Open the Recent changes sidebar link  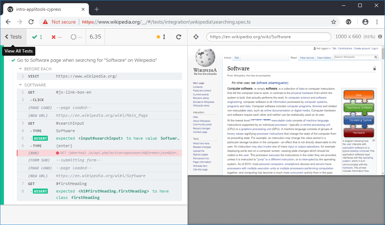pos(202,128)
